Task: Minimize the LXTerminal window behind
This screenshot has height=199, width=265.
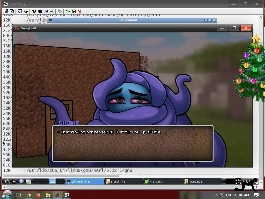Action: (x=206, y=20)
